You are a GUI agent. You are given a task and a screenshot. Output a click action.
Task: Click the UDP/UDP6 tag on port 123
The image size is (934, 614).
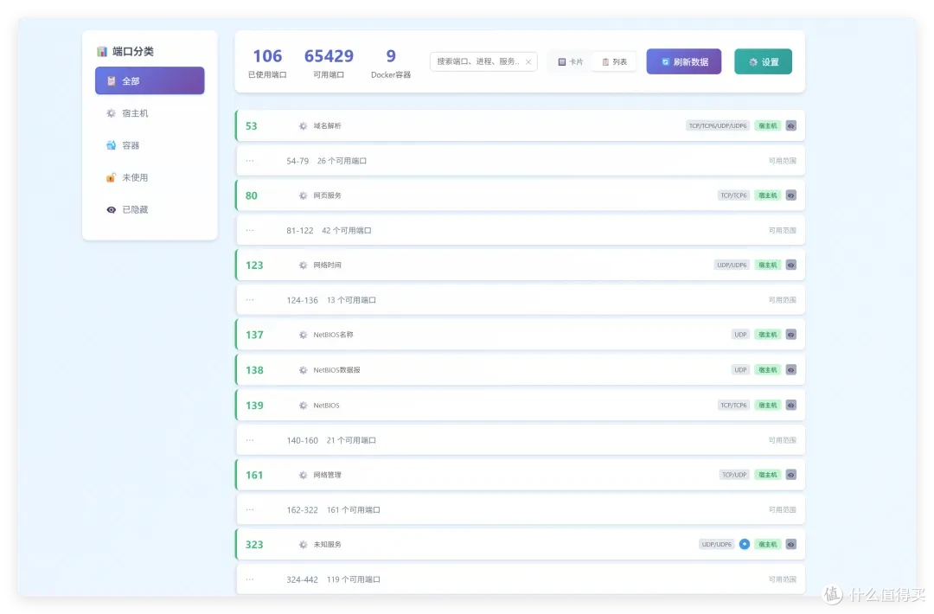coord(732,265)
